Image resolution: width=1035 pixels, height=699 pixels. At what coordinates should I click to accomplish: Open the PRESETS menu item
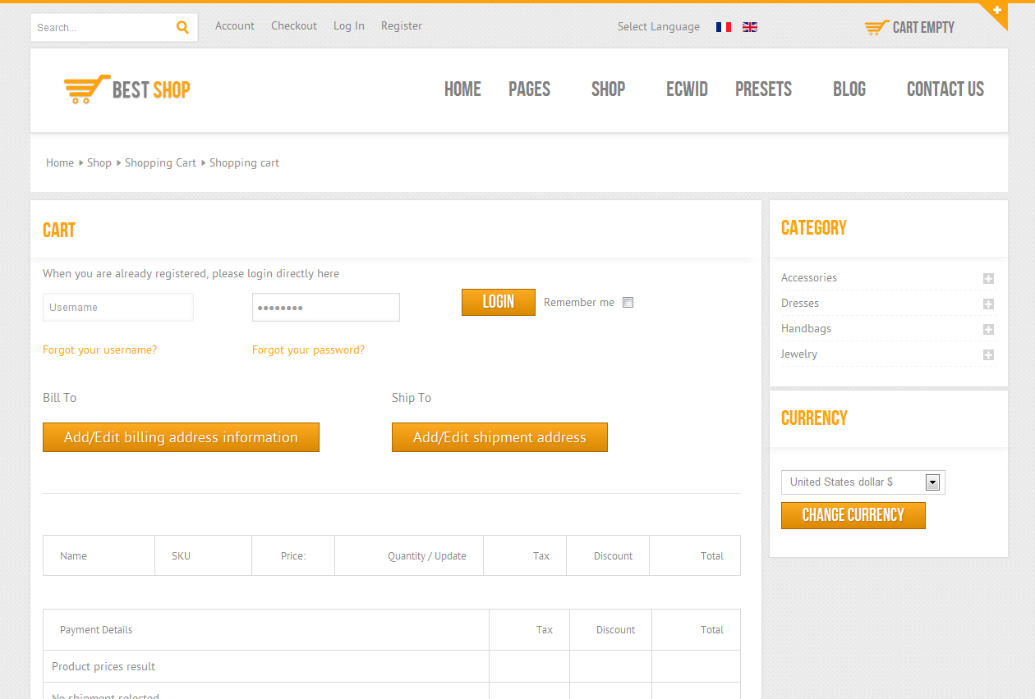pos(763,89)
